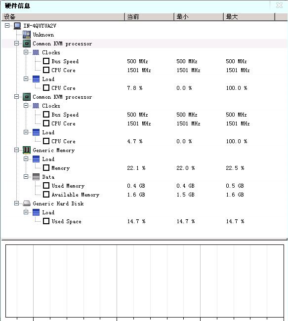Click inside the empty graph plot area
The height and width of the screenshot is (321, 288).
pyautogui.click(x=144, y=281)
